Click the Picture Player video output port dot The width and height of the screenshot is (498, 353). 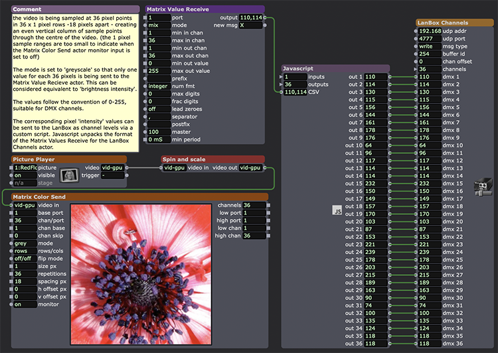125,168
